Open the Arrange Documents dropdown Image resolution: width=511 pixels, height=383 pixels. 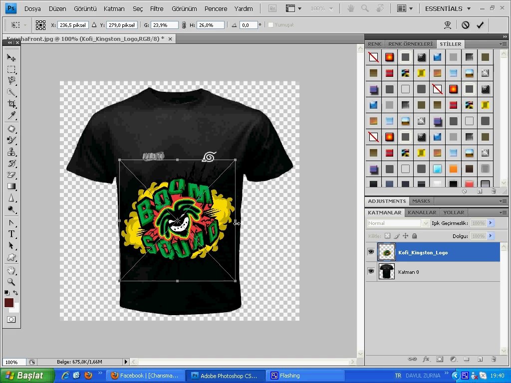pyautogui.click(x=405, y=9)
